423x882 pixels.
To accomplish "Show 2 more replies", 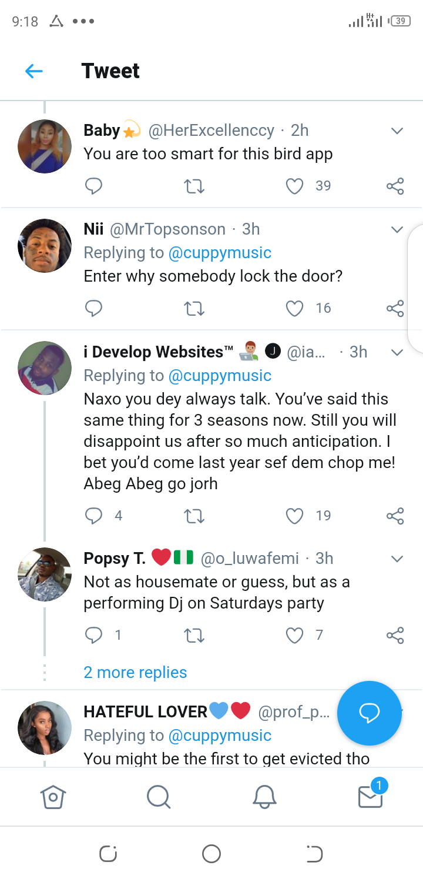I will pyautogui.click(x=135, y=673).
